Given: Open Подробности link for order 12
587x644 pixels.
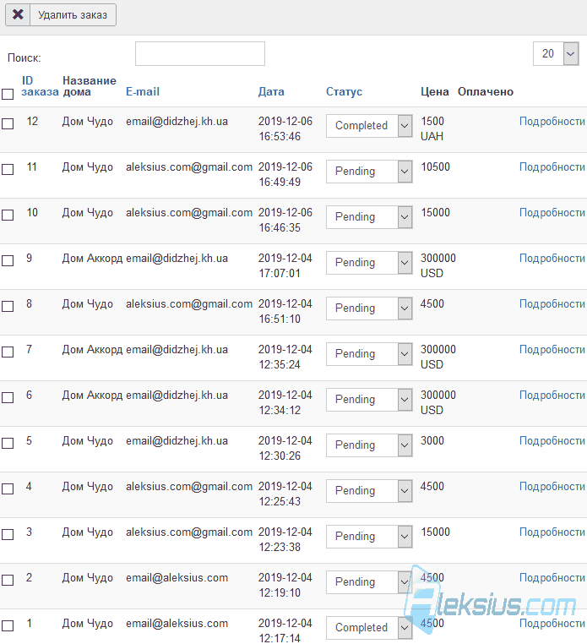Looking at the screenshot, I should 552,122.
